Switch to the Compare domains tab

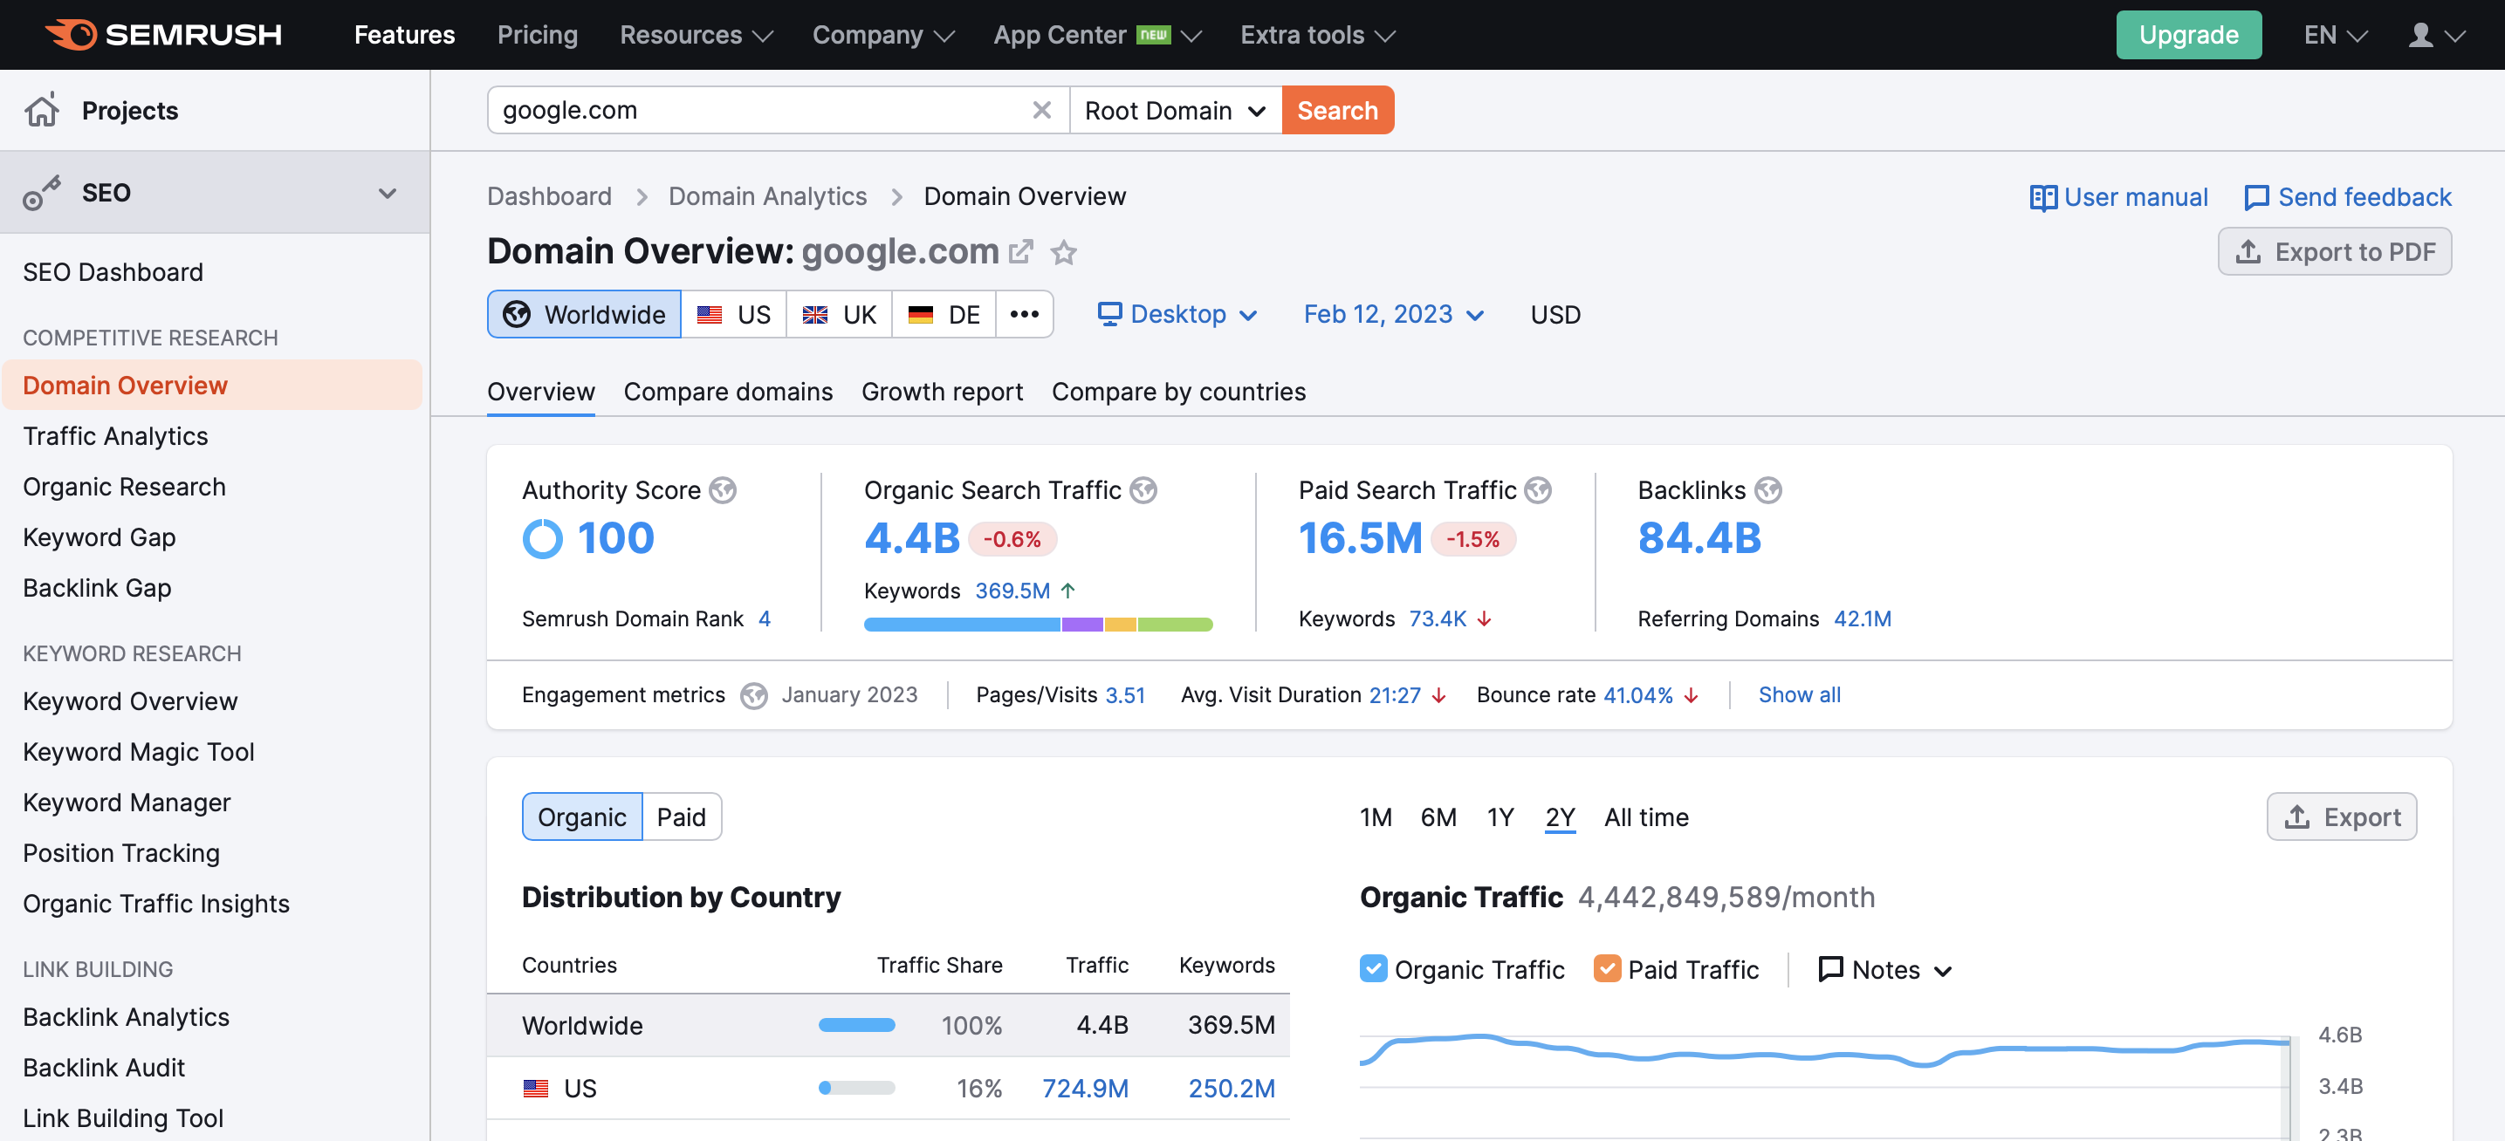coord(727,392)
